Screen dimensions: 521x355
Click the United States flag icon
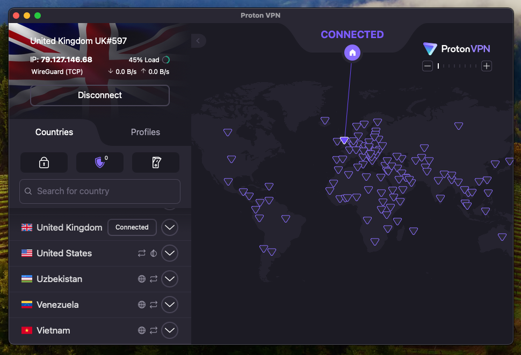coord(27,253)
